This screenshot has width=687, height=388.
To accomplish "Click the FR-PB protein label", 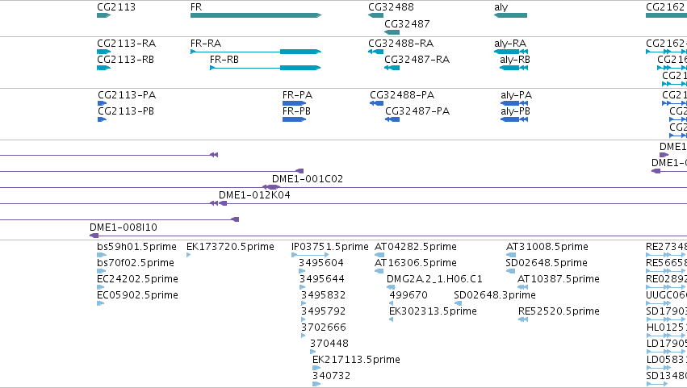I will (x=296, y=111).
